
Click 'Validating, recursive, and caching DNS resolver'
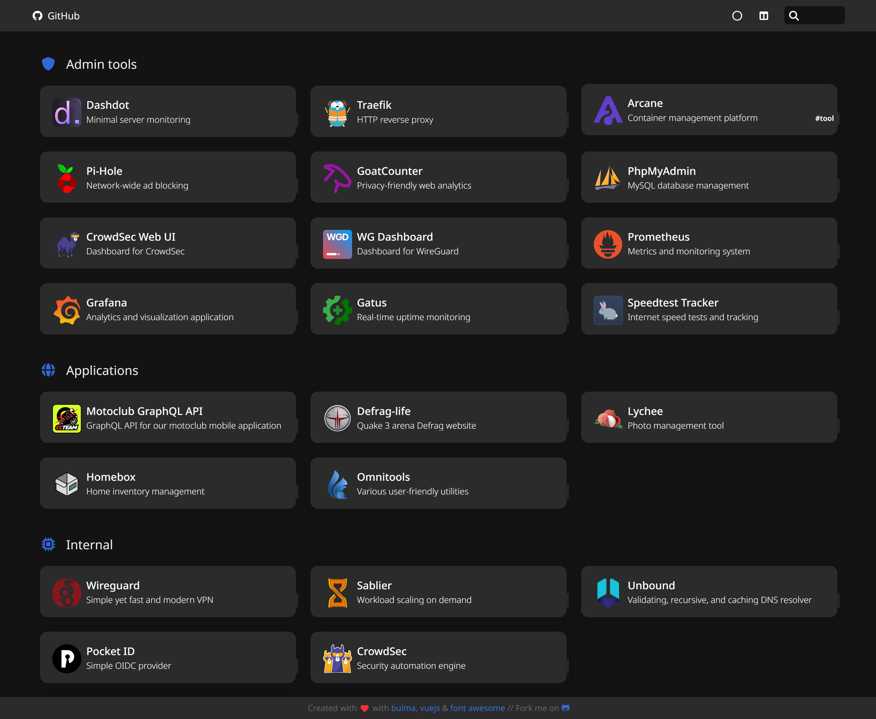tap(719, 600)
